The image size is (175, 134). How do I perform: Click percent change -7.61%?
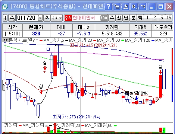coord(84,33)
